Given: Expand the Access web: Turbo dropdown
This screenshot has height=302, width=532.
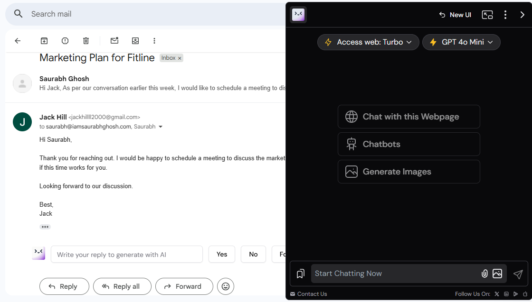Looking at the screenshot, I should 368,42.
